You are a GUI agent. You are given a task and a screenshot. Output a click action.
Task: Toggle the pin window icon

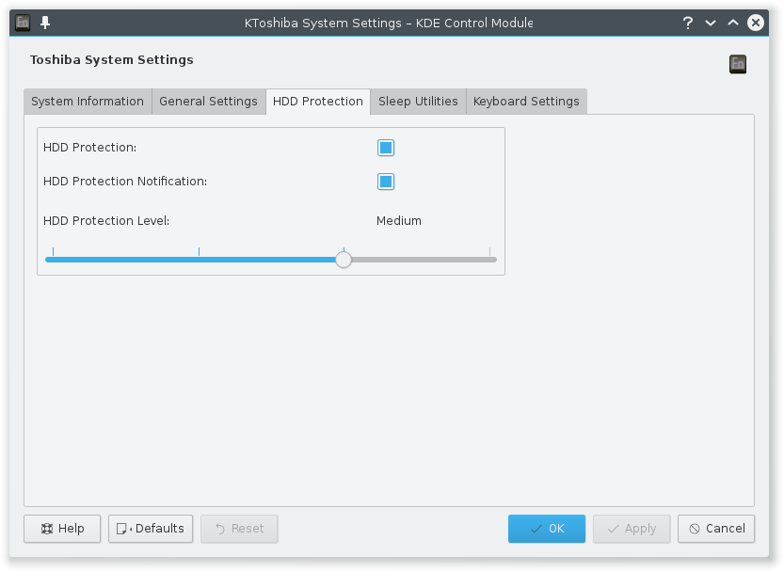point(45,23)
